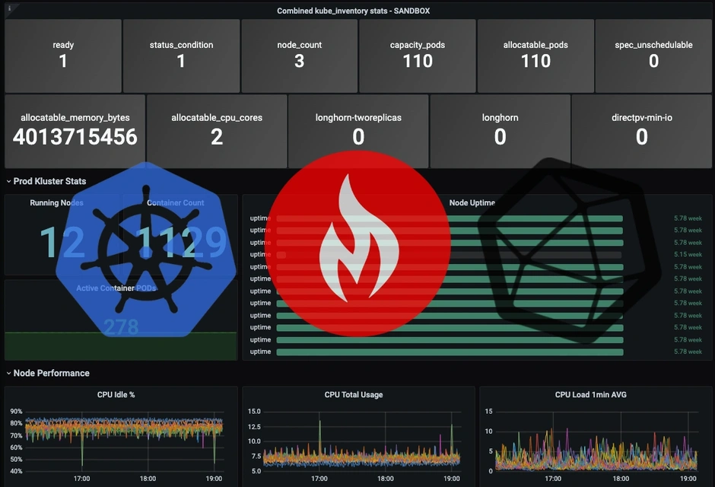Click the Active Container PODs value 278

(121, 327)
